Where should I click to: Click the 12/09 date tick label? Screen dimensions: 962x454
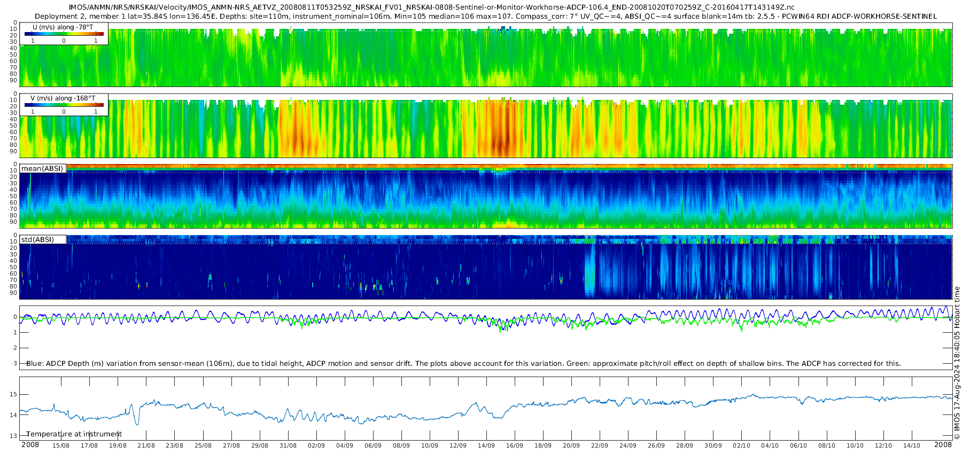(457, 445)
